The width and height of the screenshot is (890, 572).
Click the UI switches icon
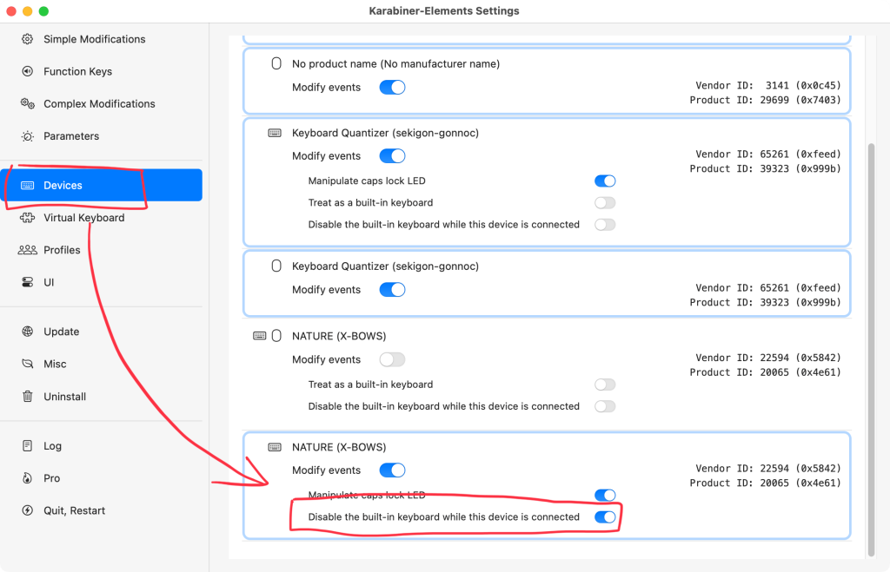pyautogui.click(x=27, y=282)
